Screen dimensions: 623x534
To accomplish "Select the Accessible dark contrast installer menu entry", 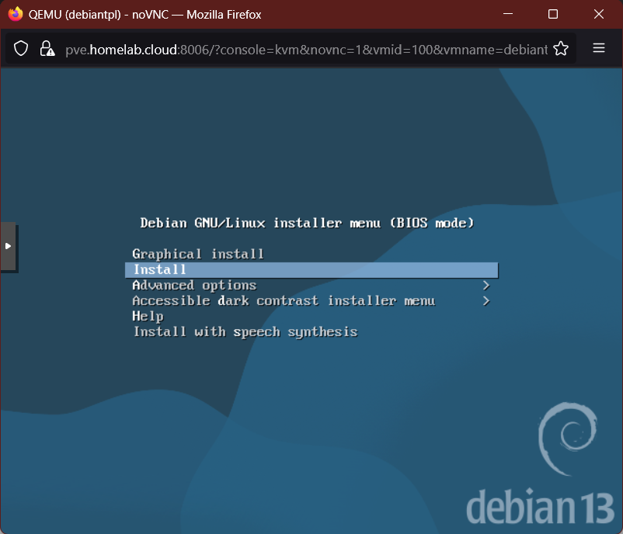I will [283, 300].
